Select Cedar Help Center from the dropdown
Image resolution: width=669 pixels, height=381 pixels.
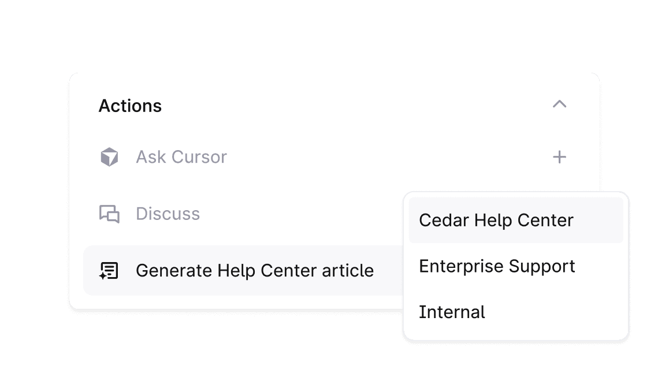(496, 221)
